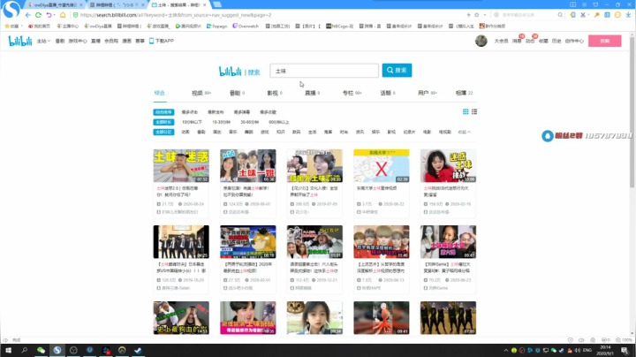Collapse the category filter row with 收起

[465, 133]
